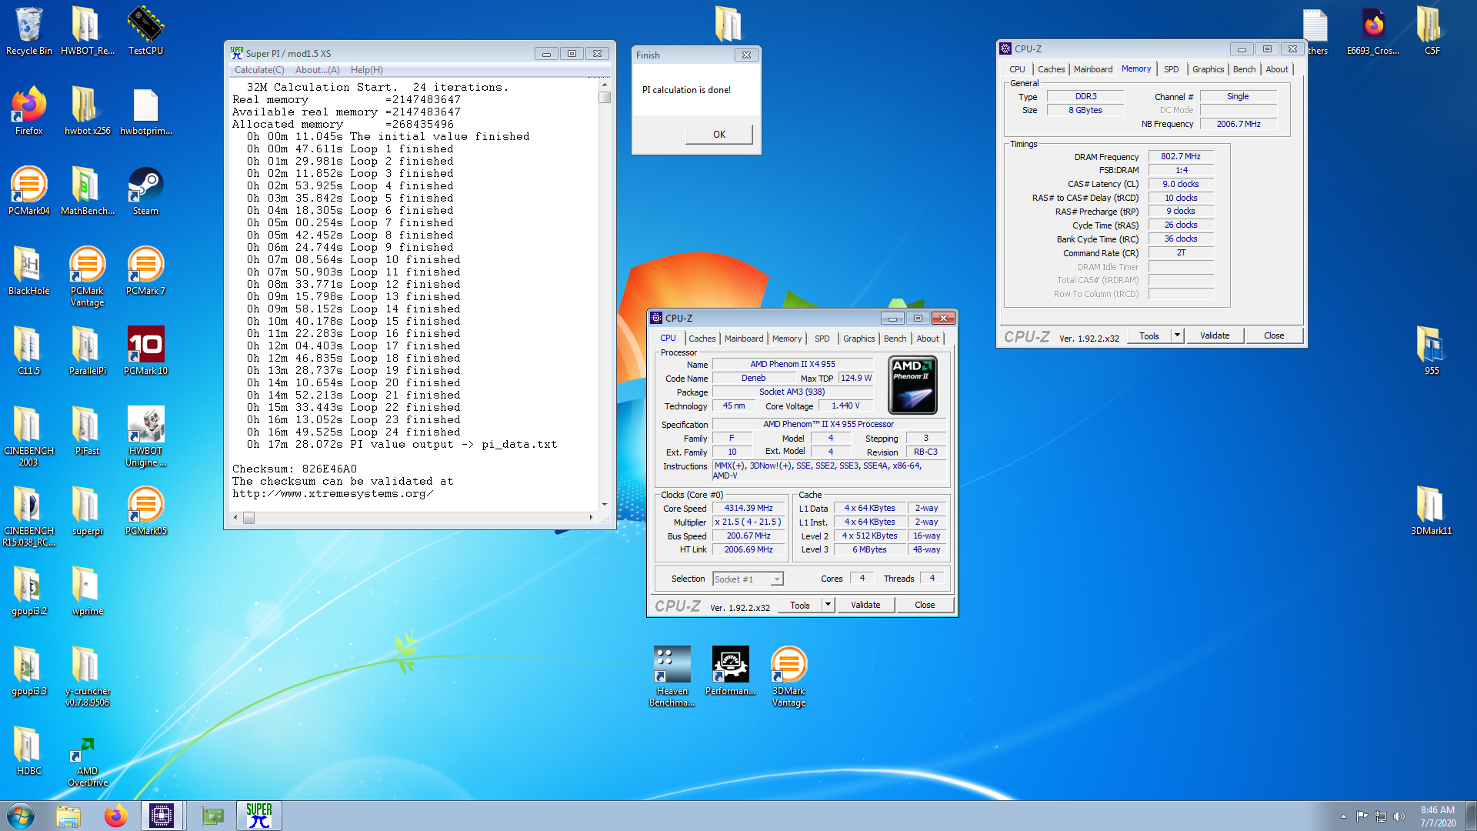Launch Heaven Benchmark shortcut

pyautogui.click(x=672, y=676)
